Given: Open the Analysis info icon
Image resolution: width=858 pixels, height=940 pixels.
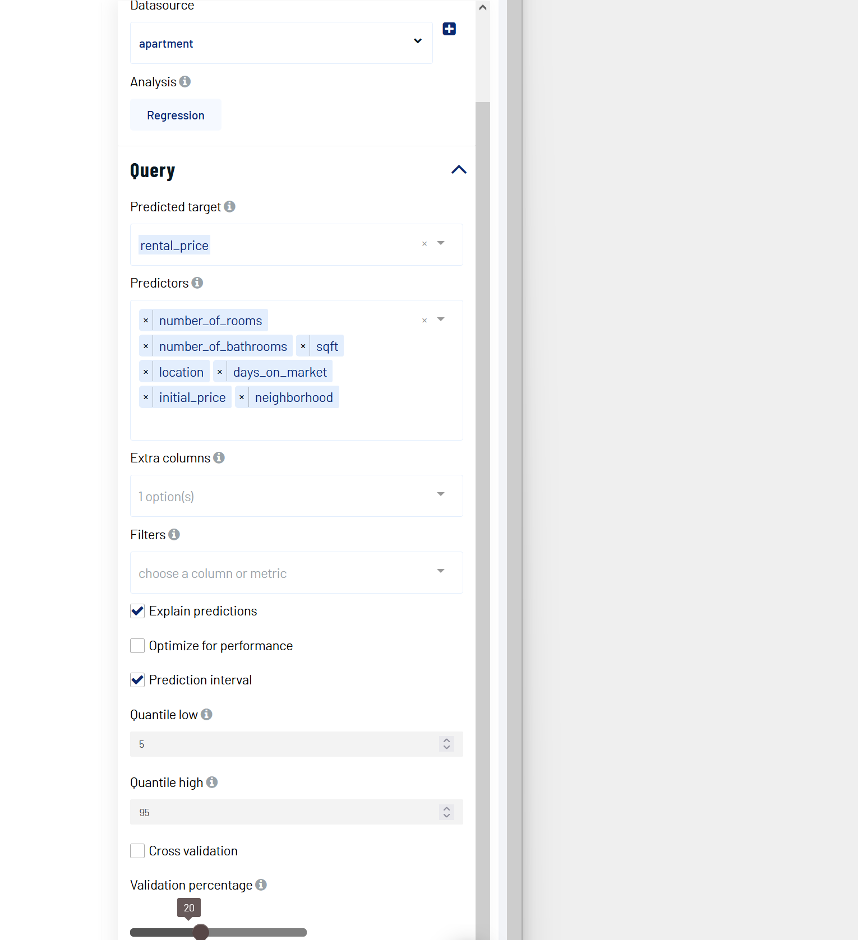Looking at the screenshot, I should click(x=185, y=82).
